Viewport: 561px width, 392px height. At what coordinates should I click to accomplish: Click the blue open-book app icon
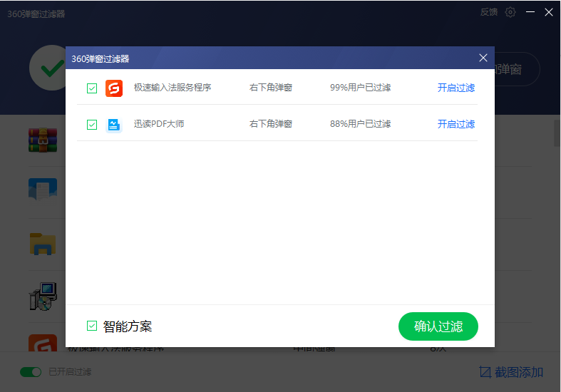42,191
